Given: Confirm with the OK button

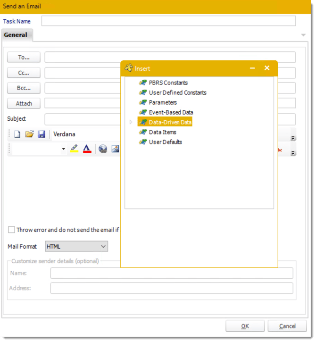Looking at the screenshot, I should click(245, 326).
